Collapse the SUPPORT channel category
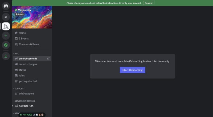Image resolution: width=213 pixels, height=117 pixels. click(x=19, y=88)
